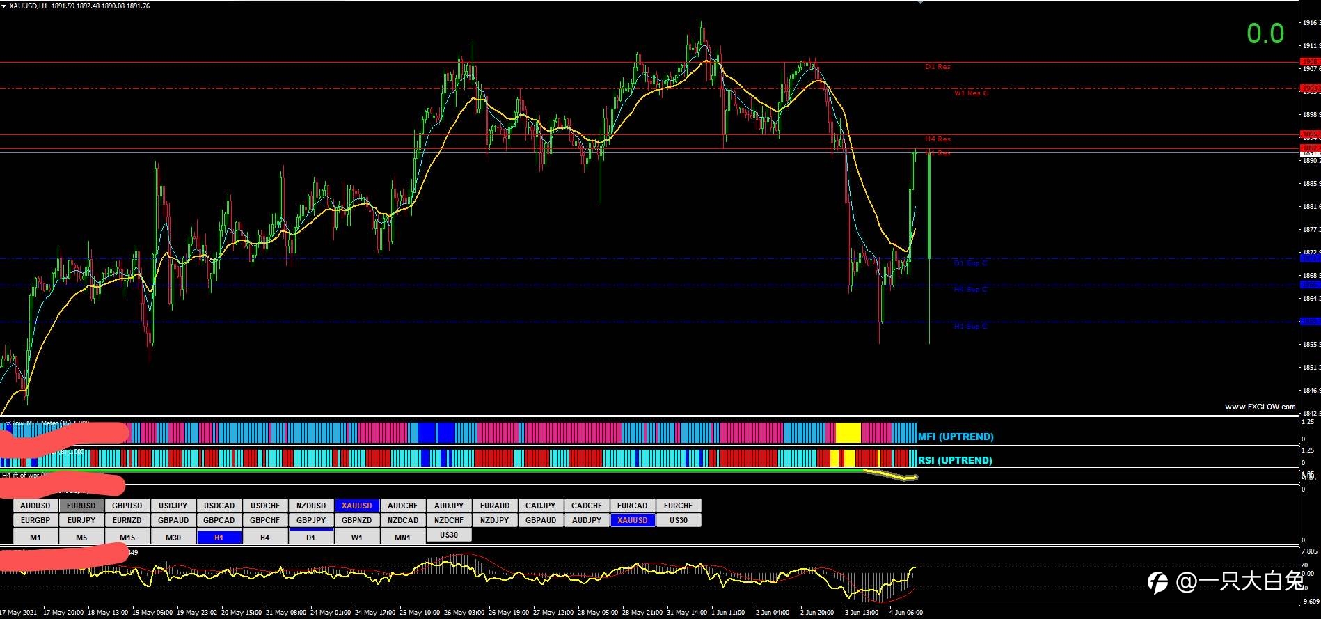The width and height of the screenshot is (1321, 619).
Task: Click the 3 Jun 13:00 timeline marker
Action: click(862, 613)
